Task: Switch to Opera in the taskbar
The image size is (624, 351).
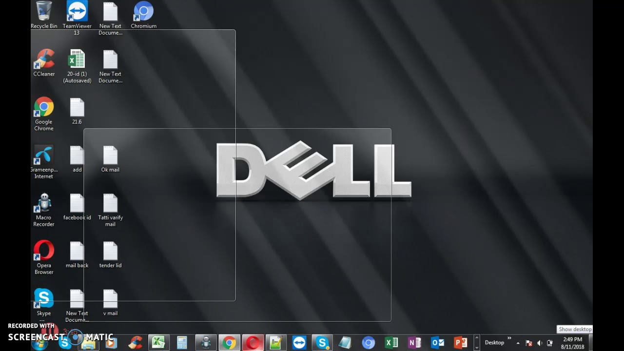Action: coord(253,343)
